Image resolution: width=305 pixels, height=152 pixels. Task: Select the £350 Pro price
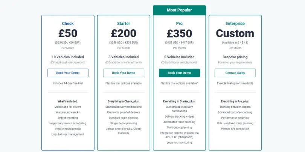[179, 33]
